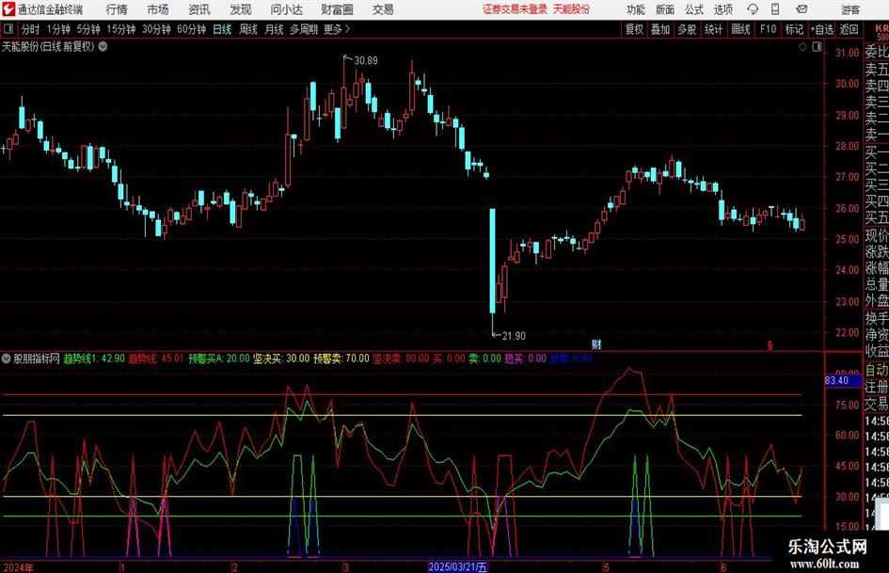Click the 返回 button
Image resolution: width=889 pixels, height=573 pixels.
pos(849,29)
